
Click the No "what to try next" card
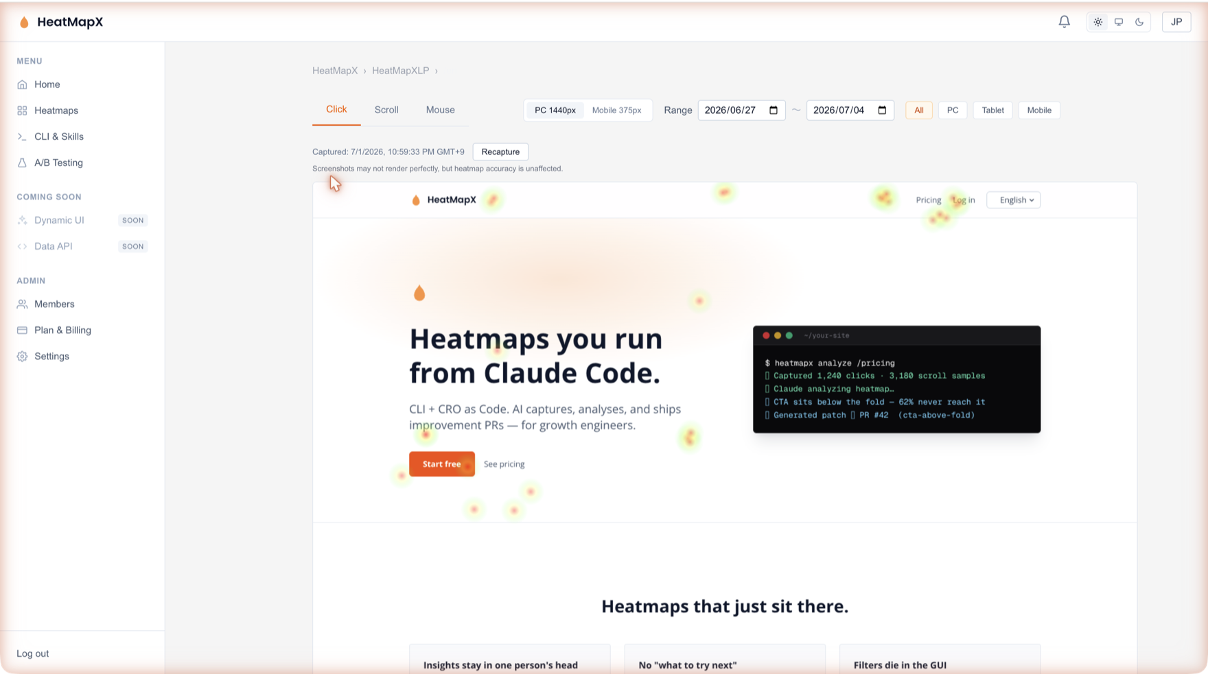pos(725,659)
